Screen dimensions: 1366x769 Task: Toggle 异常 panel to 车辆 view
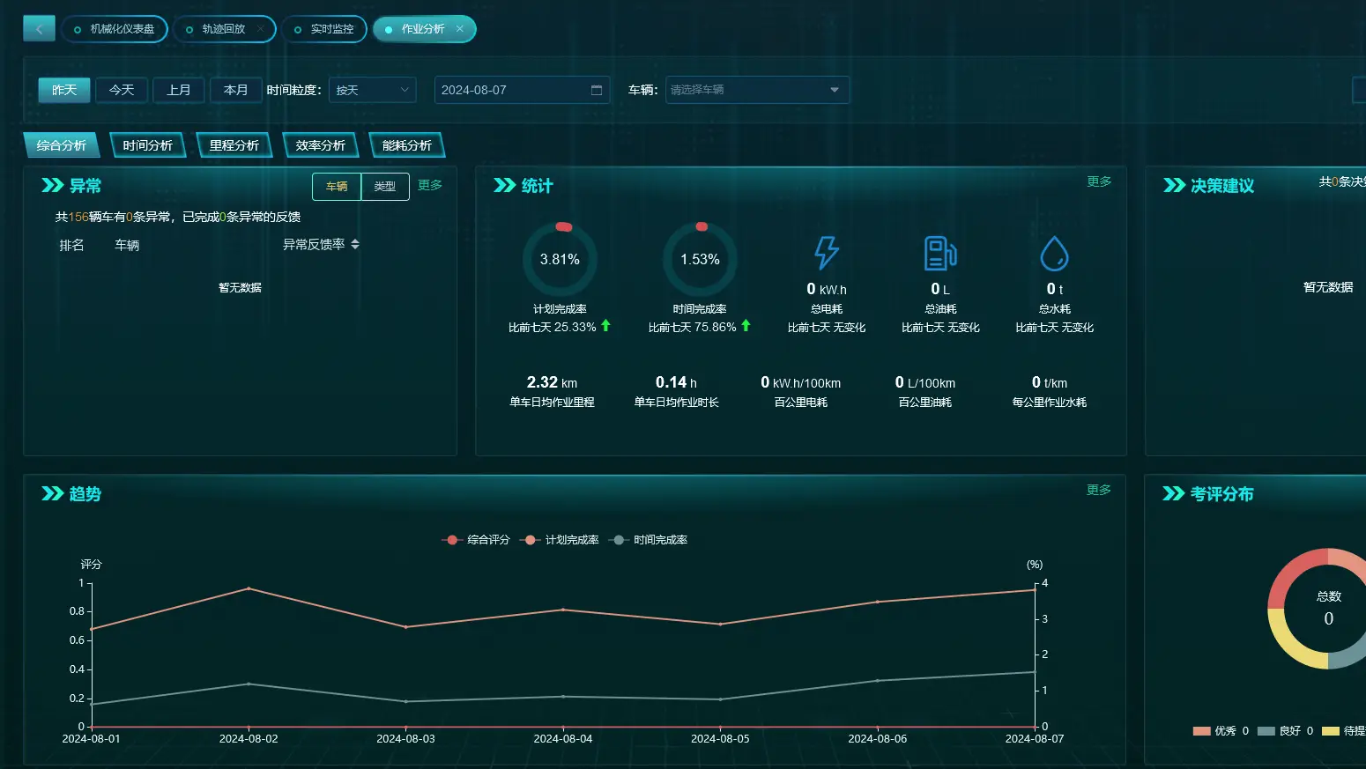(337, 187)
